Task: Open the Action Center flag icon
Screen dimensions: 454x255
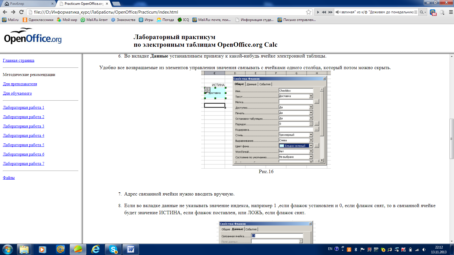Action: [x=362, y=250]
